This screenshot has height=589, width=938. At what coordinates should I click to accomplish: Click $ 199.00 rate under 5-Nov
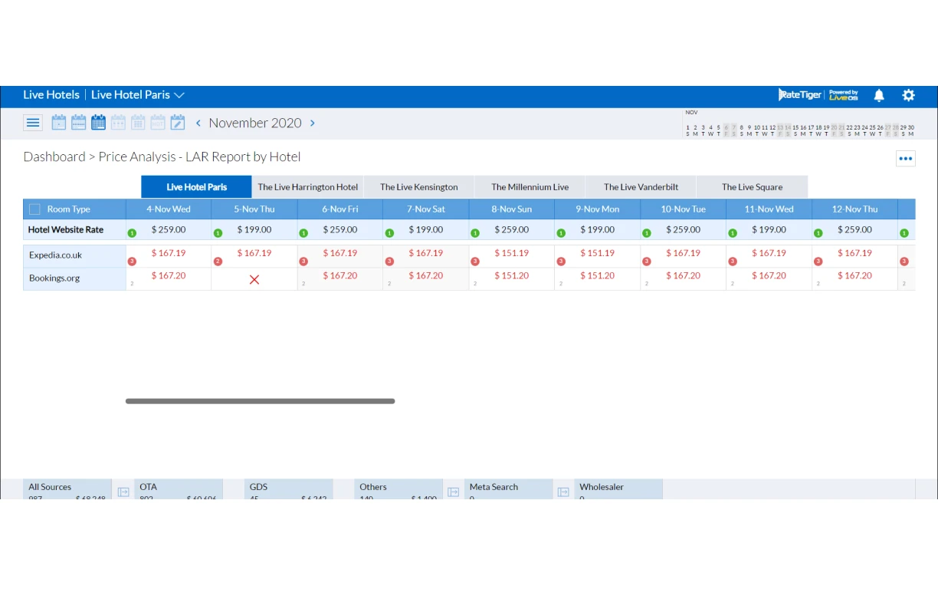tap(254, 230)
